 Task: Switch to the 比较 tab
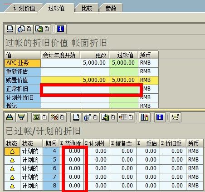click(87, 8)
